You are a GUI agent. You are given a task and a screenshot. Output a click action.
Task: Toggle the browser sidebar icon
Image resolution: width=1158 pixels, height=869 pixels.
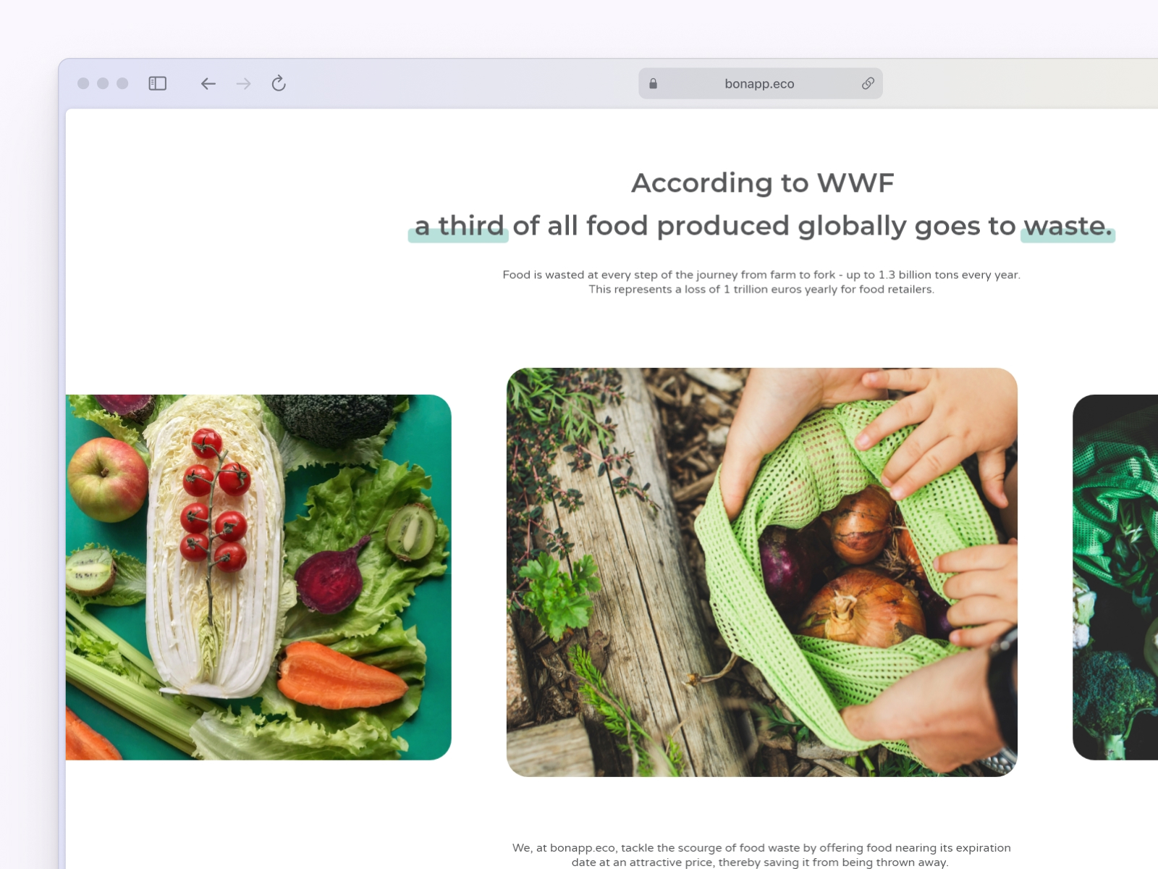(157, 83)
